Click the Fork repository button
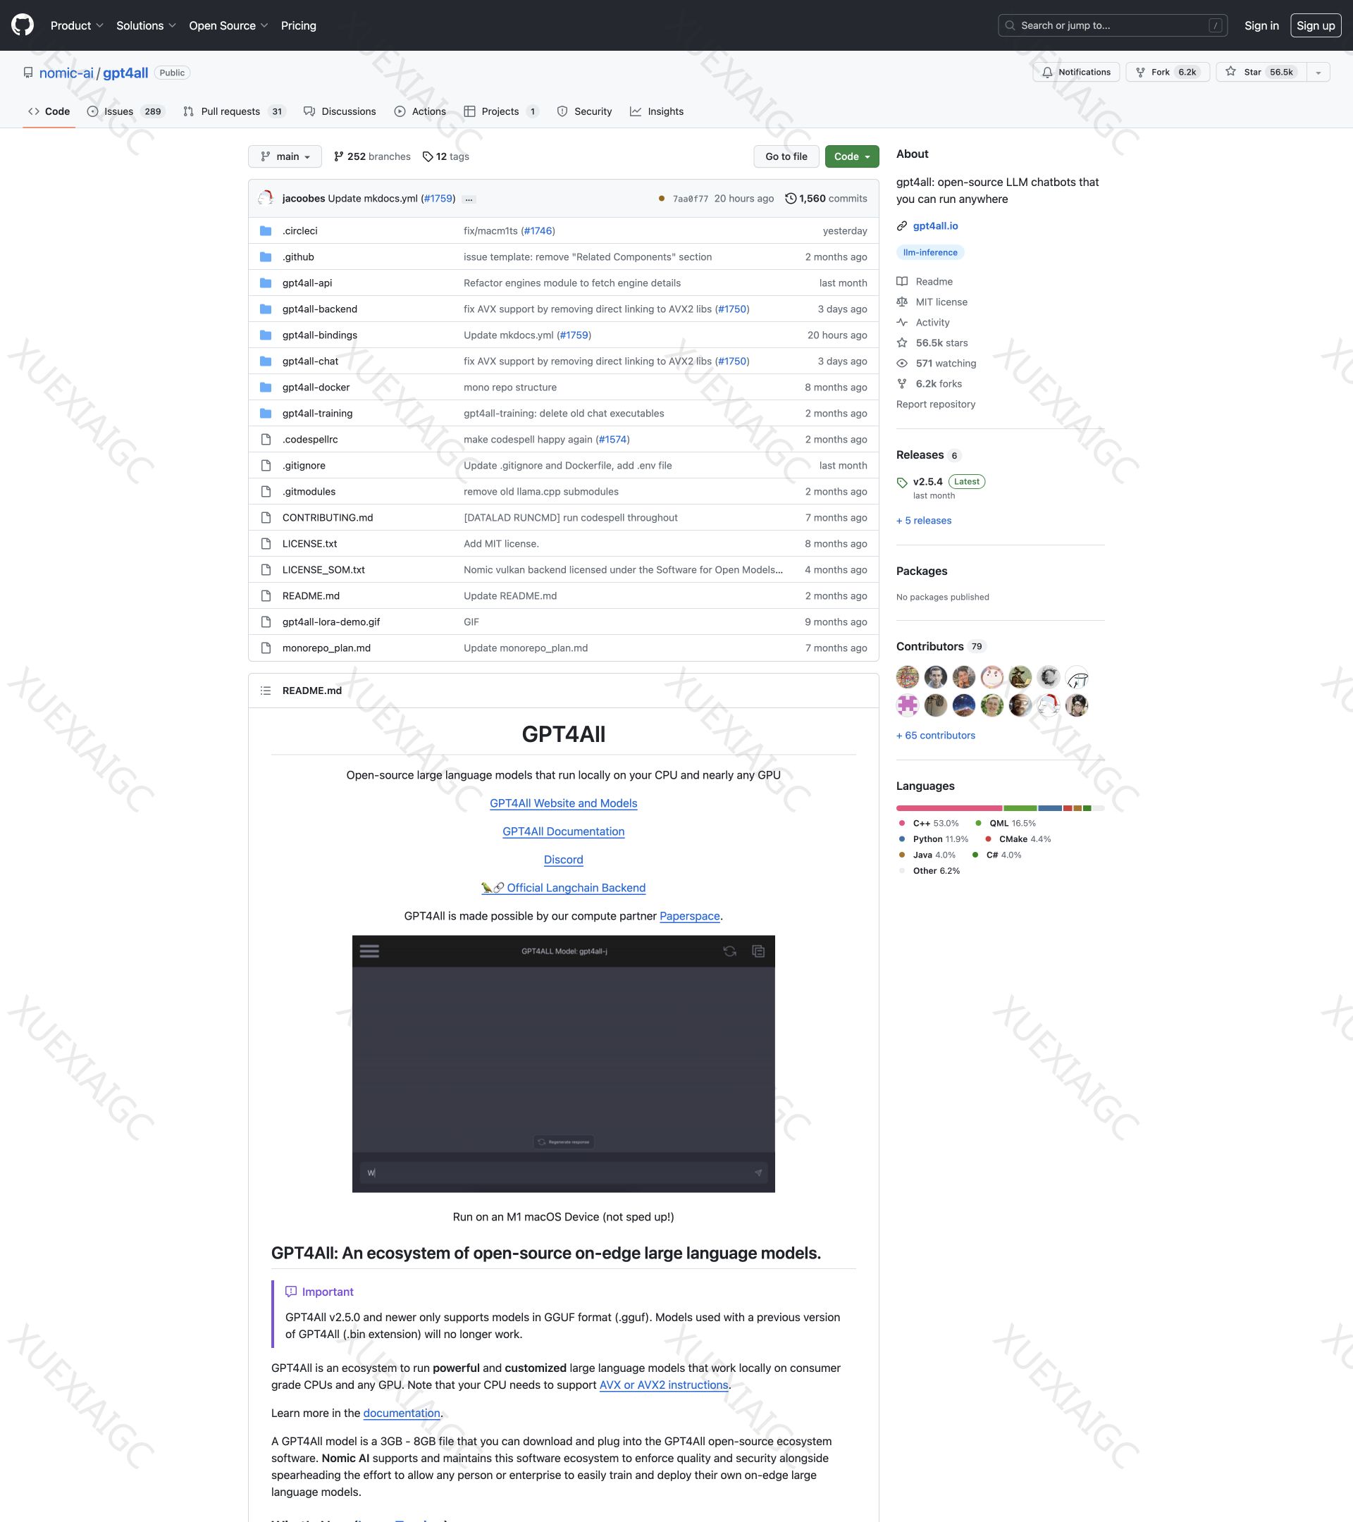The height and width of the screenshot is (1522, 1353). pos(1167,73)
